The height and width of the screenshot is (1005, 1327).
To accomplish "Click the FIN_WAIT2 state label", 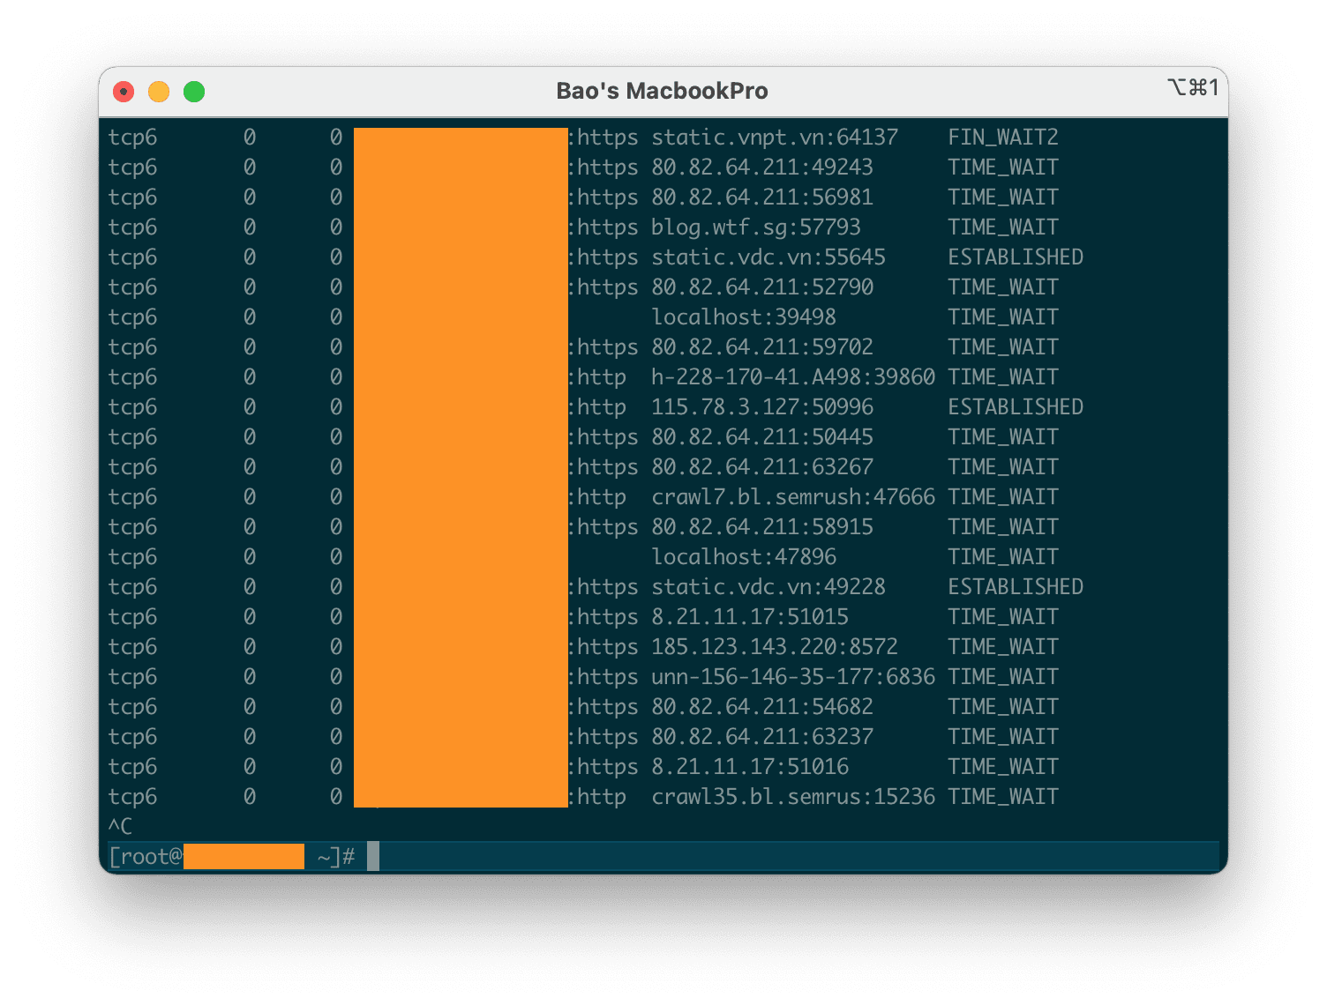I will click(1003, 137).
